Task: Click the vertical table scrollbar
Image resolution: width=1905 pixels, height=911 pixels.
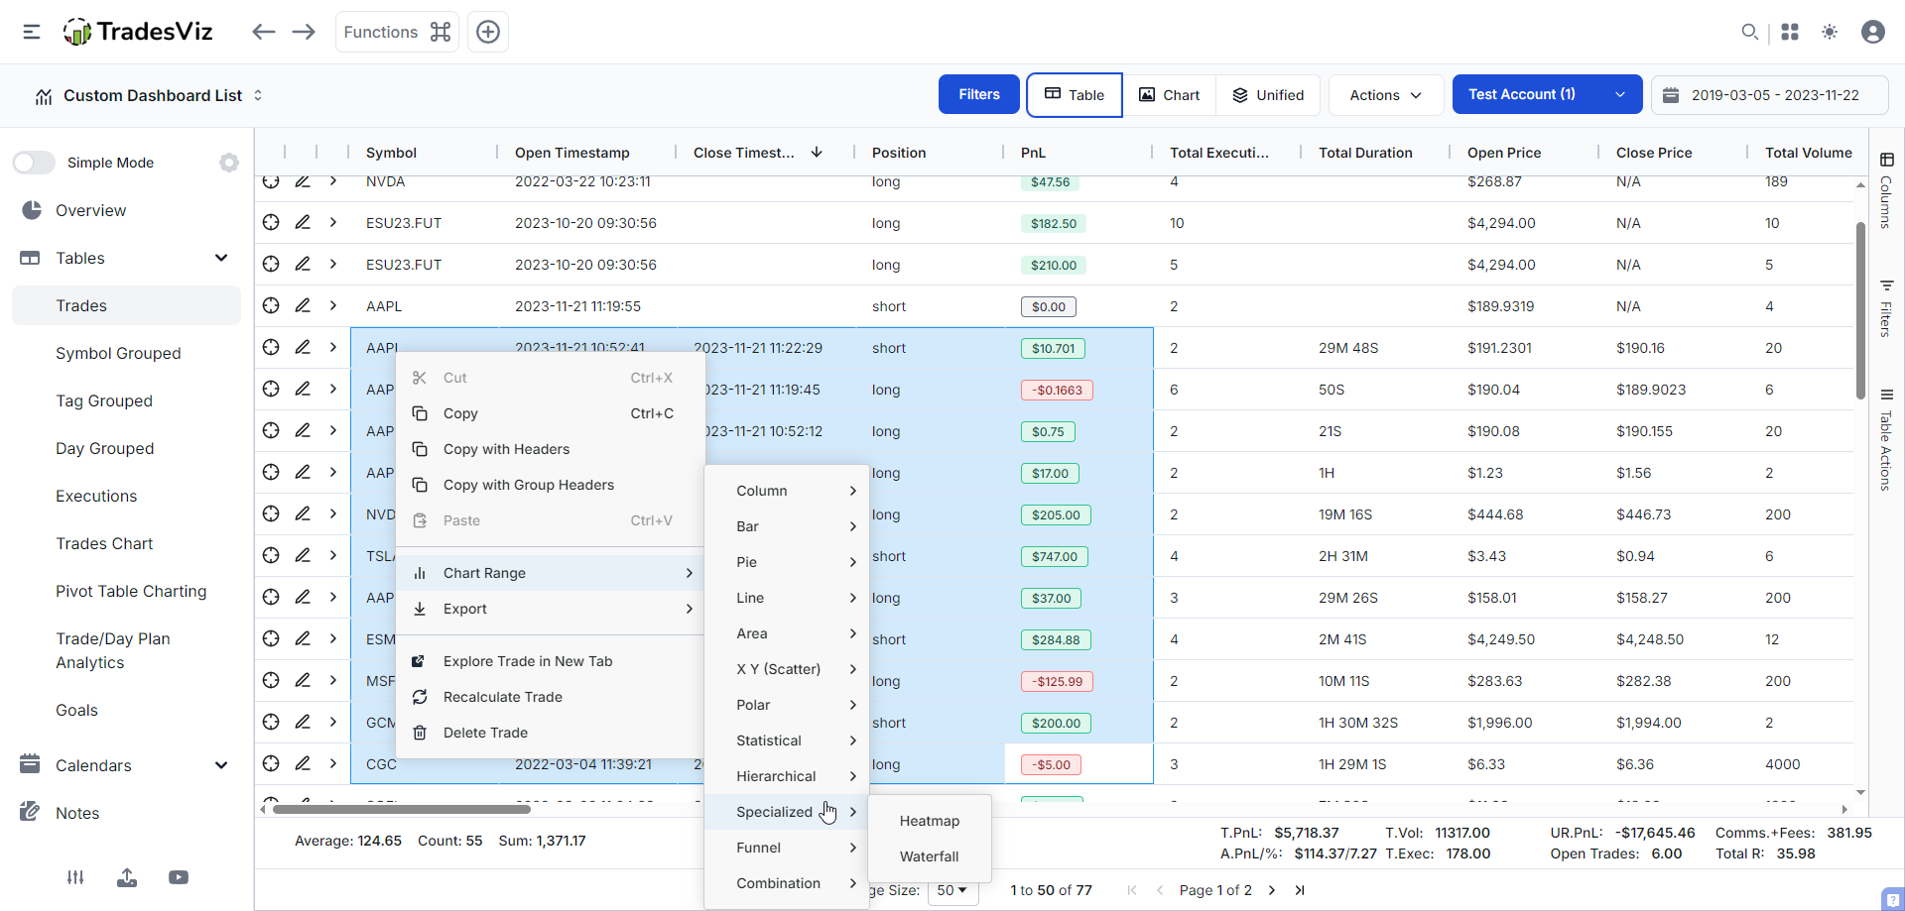Action: click(1860, 309)
